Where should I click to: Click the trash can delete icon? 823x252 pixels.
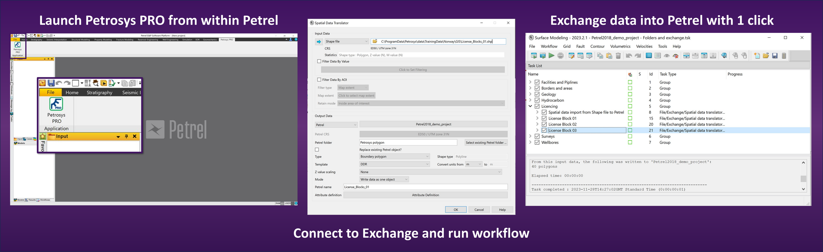click(x=618, y=56)
